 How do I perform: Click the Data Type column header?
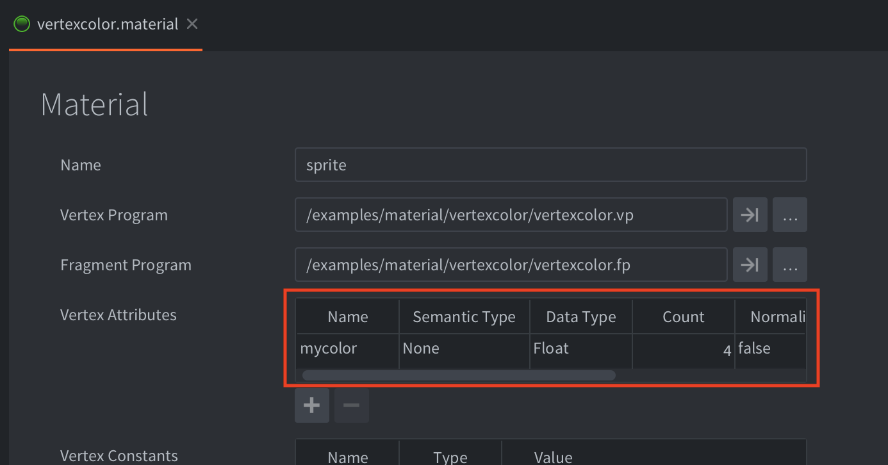(581, 316)
